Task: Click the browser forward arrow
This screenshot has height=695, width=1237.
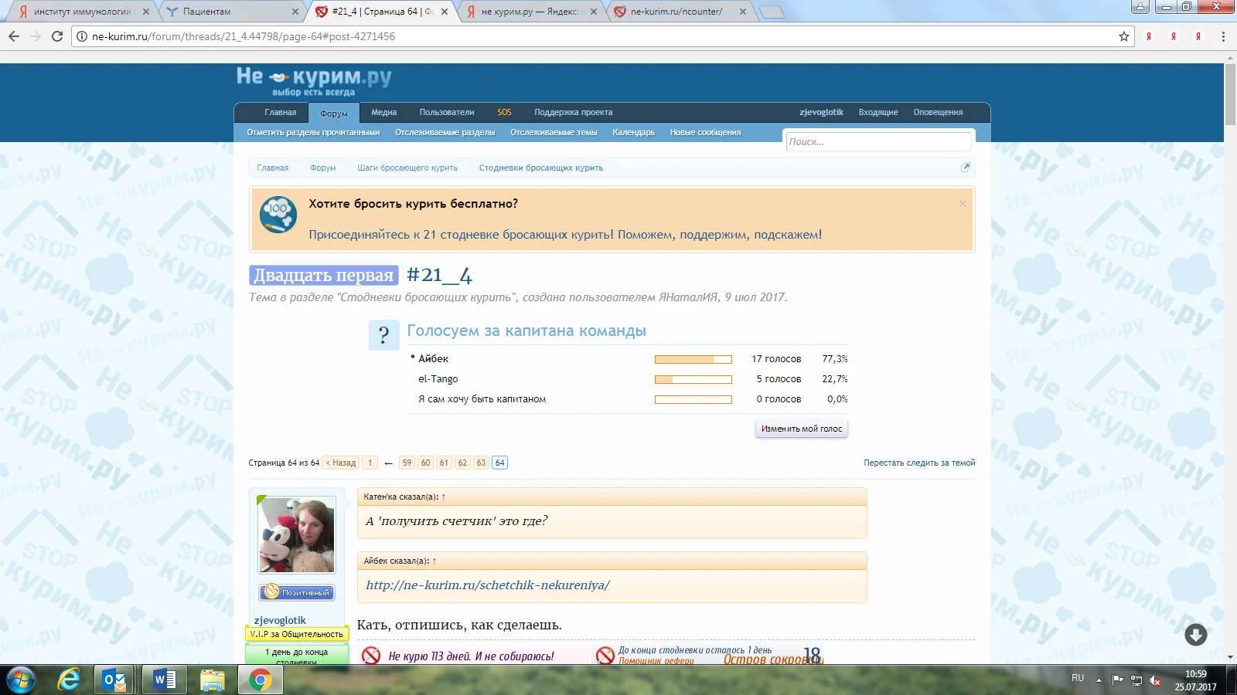Action: tap(36, 36)
